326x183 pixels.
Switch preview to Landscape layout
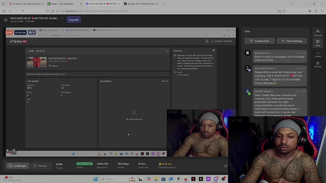point(17,166)
